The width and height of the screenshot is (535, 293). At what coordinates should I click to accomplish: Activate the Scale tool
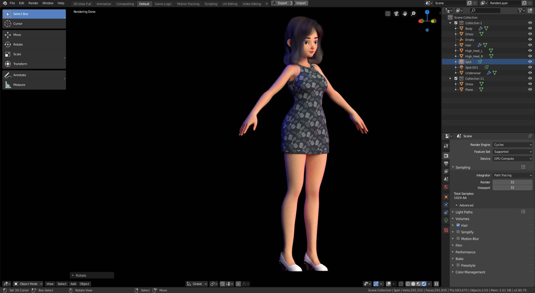pyautogui.click(x=34, y=54)
